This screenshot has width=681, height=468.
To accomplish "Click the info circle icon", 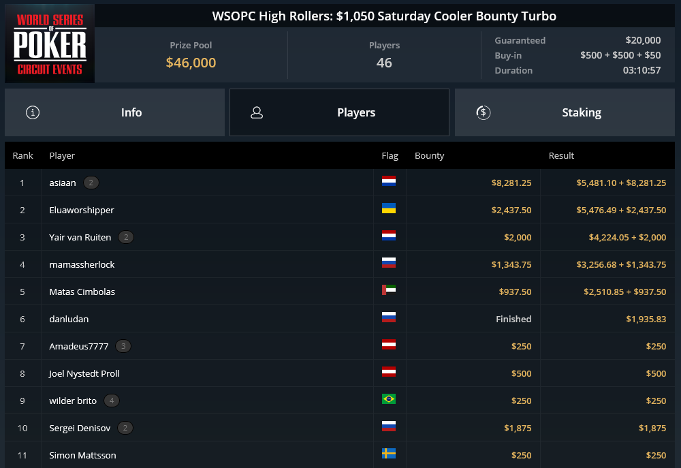I will coord(33,112).
